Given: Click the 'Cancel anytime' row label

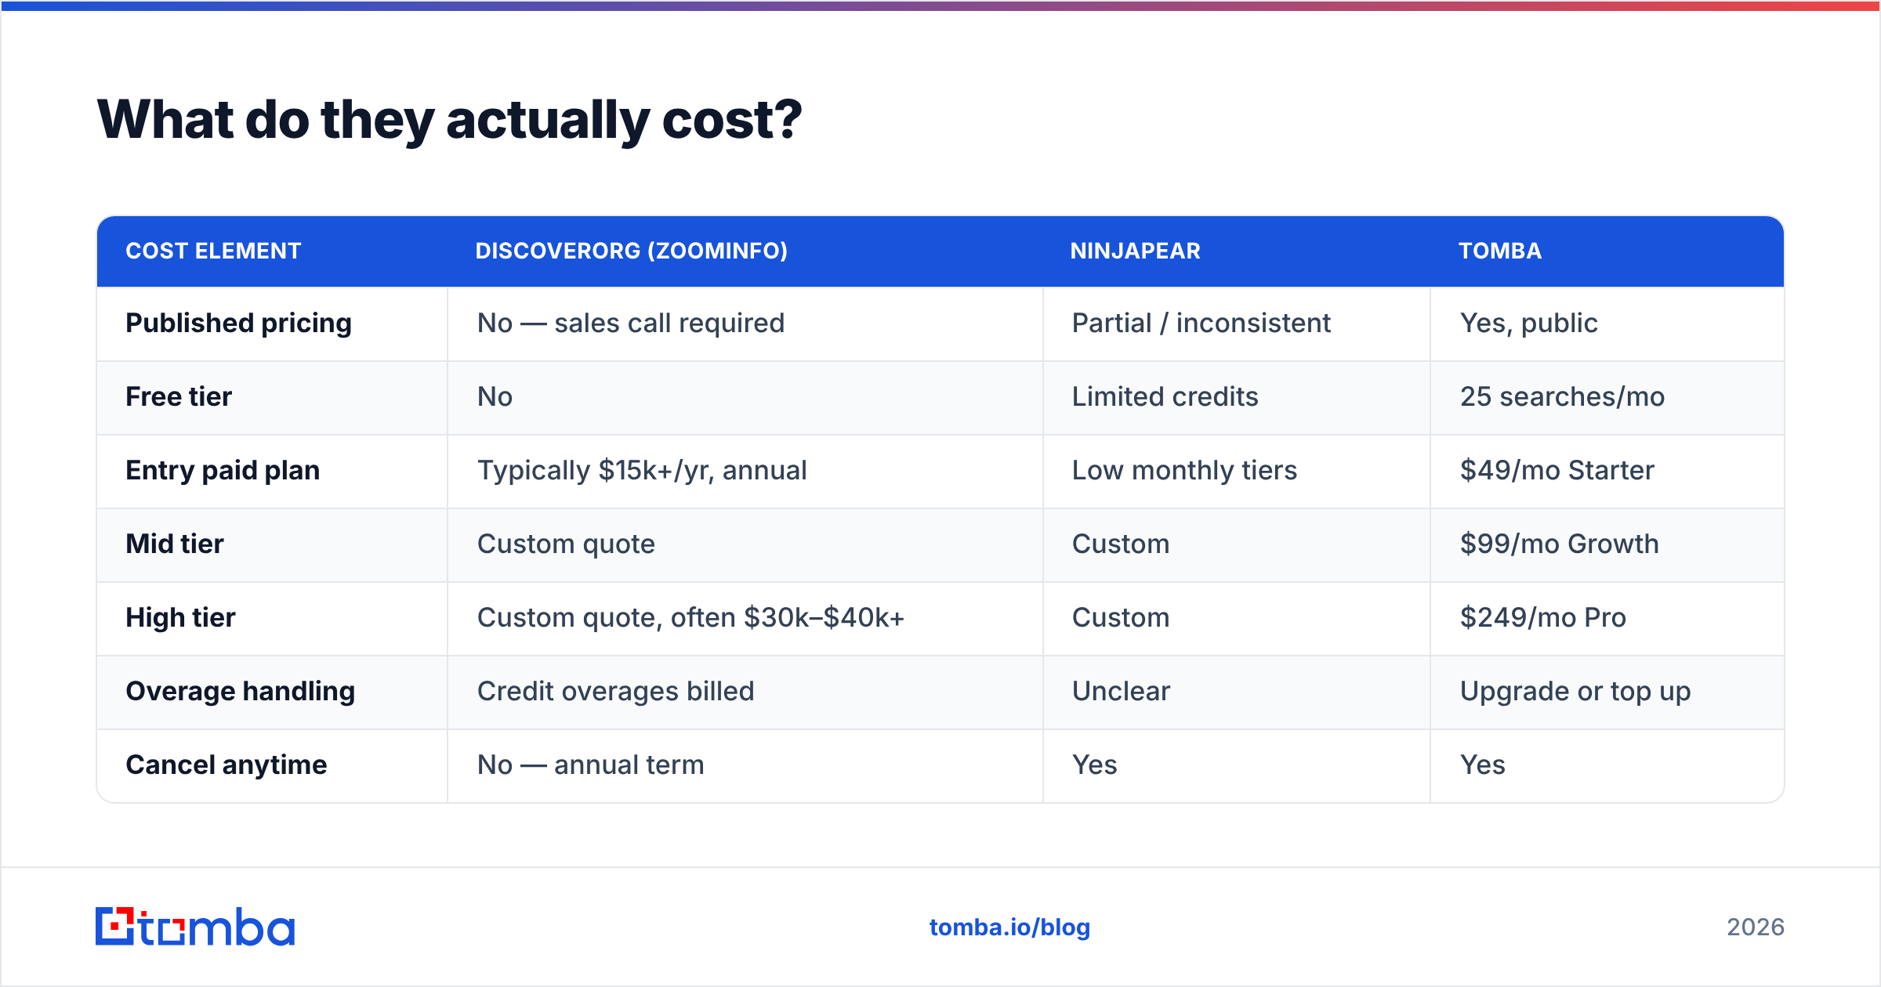Looking at the screenshot, I should (x=226, y=765).
